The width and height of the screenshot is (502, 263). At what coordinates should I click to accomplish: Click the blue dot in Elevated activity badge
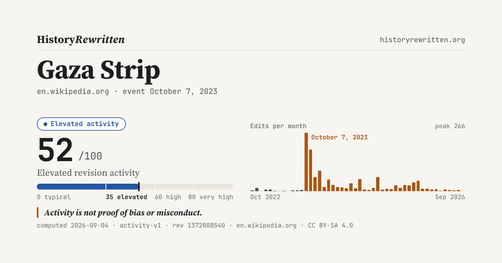coord(45,124)
